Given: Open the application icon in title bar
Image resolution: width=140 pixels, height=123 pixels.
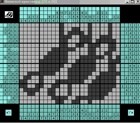Looking at the screenshot, I should pyautogui.click(x=2, y=2).
